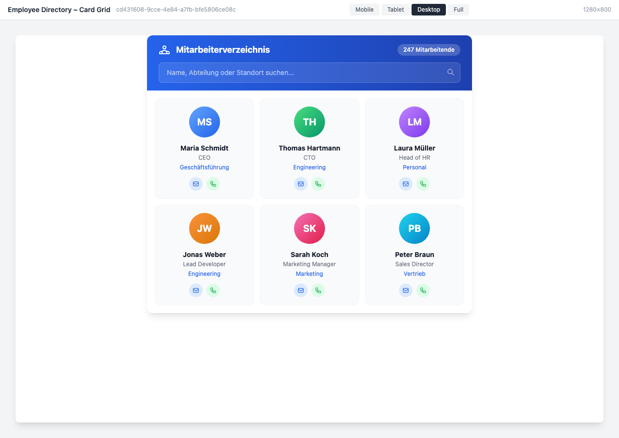
Task: Click the directory people icon in header
Action: [x=164, y=50]
